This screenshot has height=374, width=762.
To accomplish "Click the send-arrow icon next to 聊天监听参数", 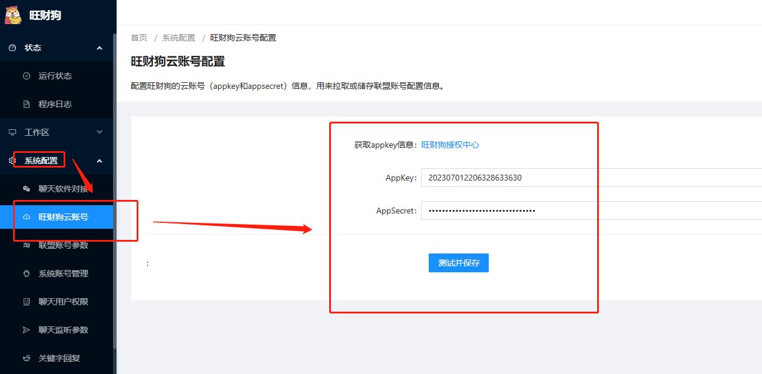I will (x=26, y=330).
